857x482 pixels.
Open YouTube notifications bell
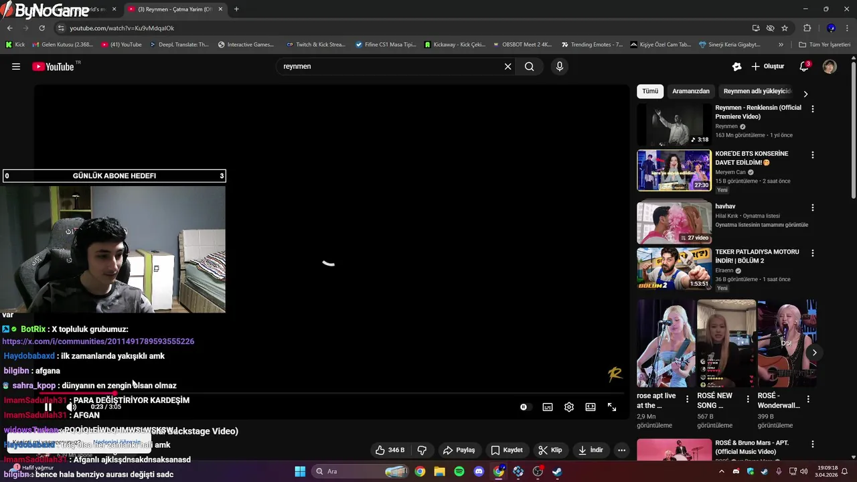(x=804, y=66)
